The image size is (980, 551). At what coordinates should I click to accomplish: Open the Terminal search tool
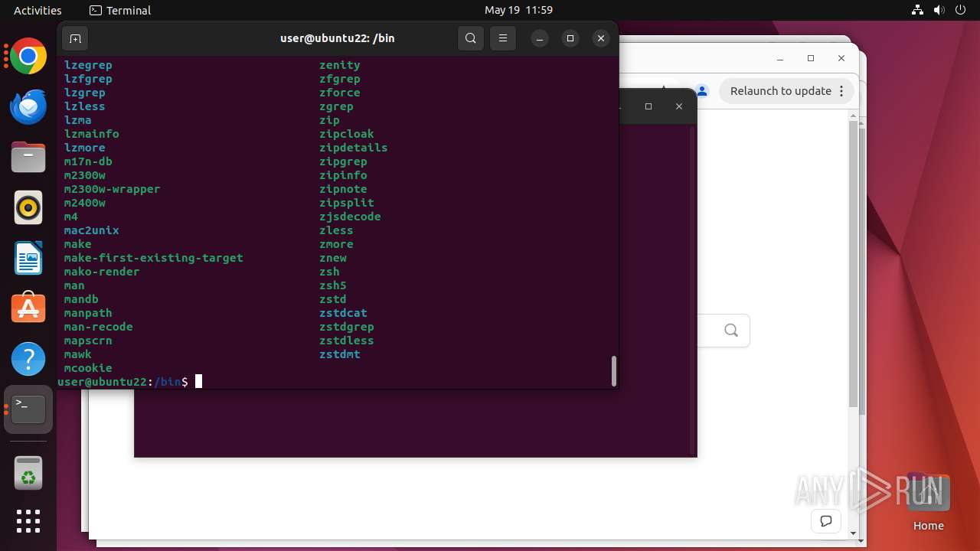point(471,38)
